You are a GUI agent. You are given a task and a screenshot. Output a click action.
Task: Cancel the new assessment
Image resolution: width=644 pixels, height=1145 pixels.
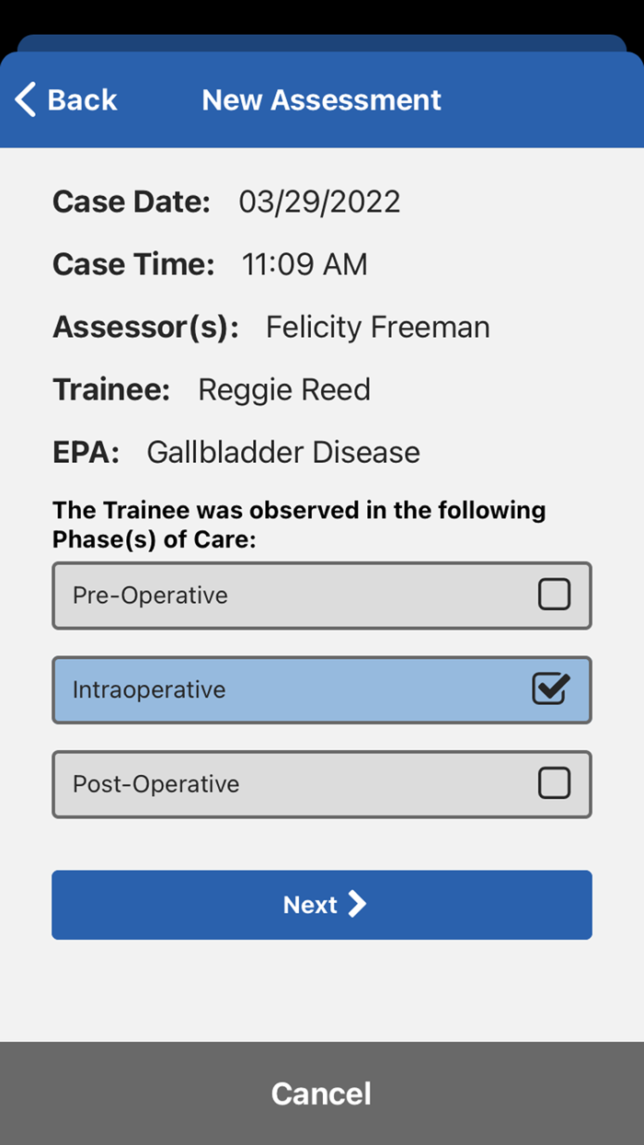click(x=320, y=1093)
